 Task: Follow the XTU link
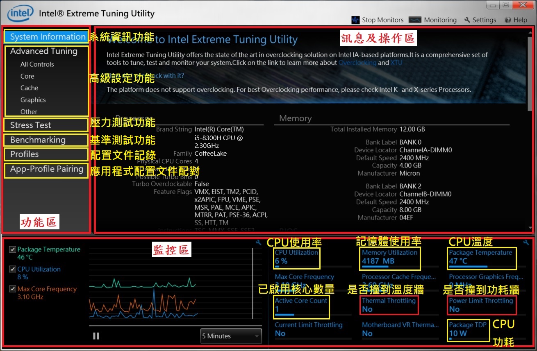[x=396, y=63]
